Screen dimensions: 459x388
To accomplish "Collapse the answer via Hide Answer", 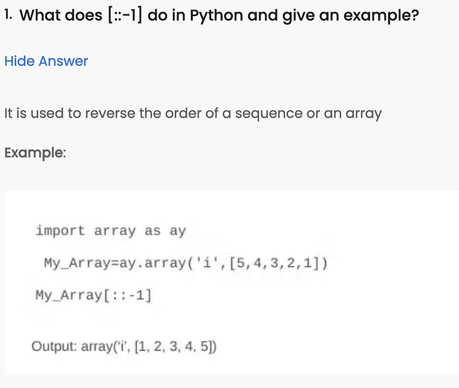I will pos(46,61).
